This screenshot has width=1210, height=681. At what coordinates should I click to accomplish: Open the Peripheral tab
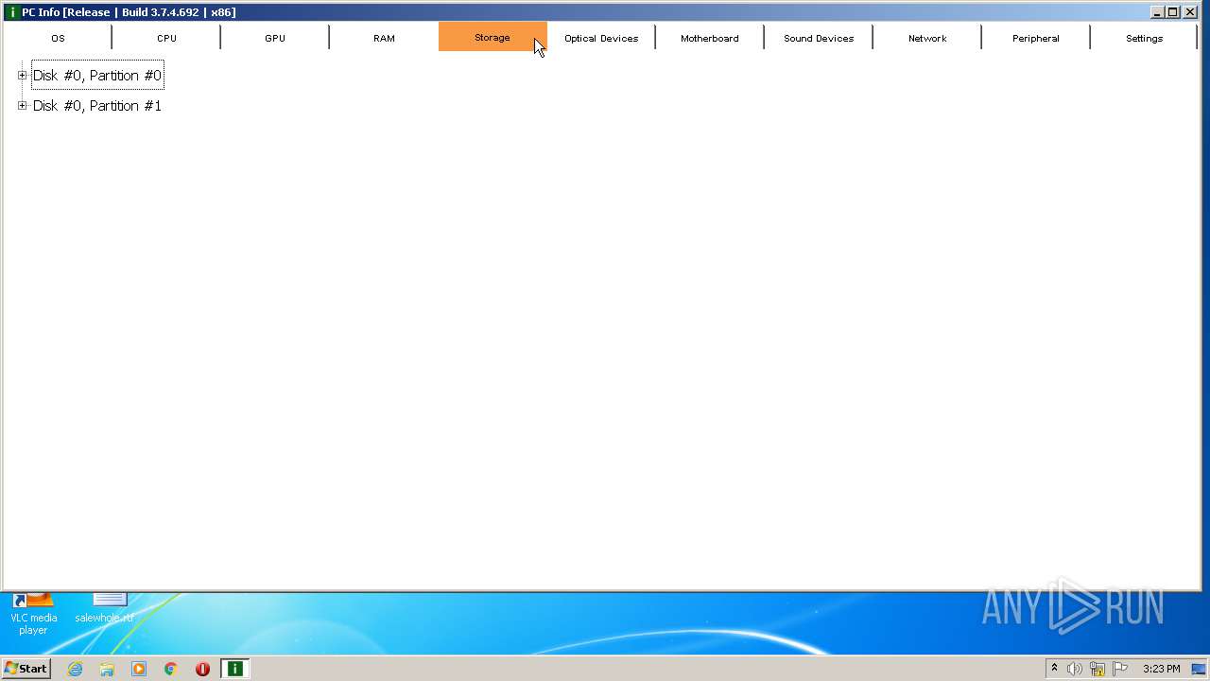pos(1036,38)
